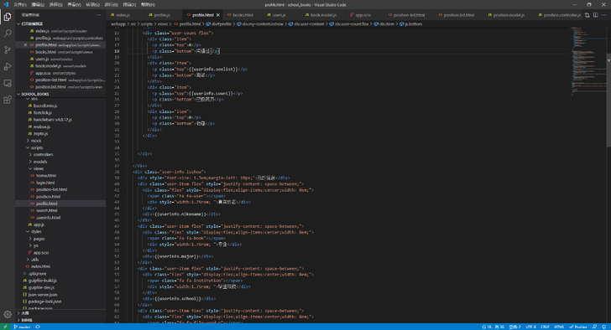Screen dimensions: 611x330
Task: Open the notifications bell icon
Action: point(604,327)
